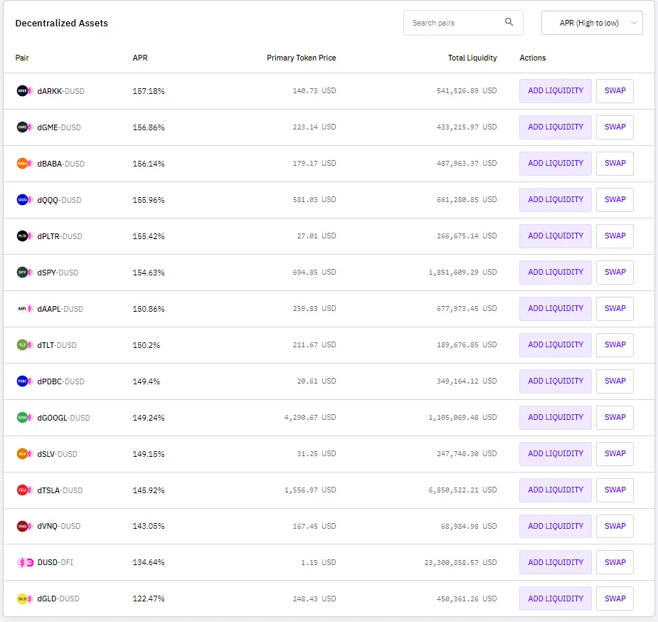Viewport: 658px width, 622px height.
Task: Swap on the dTSLA-DUSD row
Action: (x=615, y=490)
